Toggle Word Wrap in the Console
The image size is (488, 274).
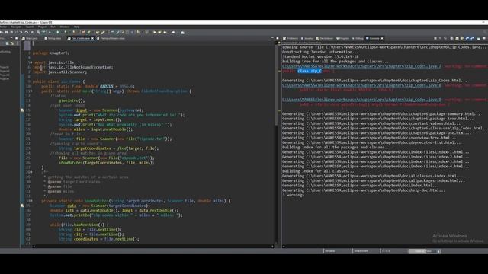coord(462,38)
